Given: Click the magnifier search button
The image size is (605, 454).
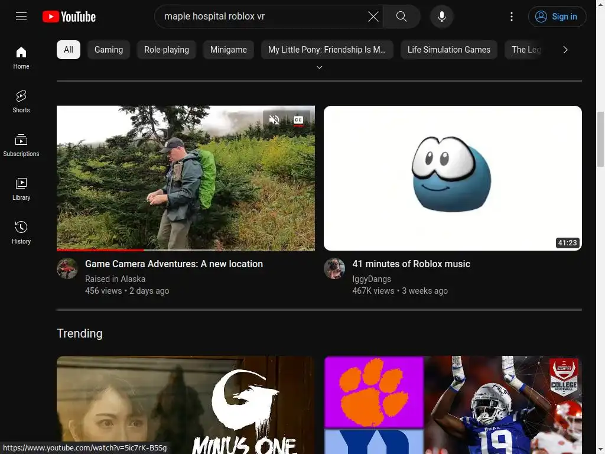Looking at the screenshot, I should point(402,16).
